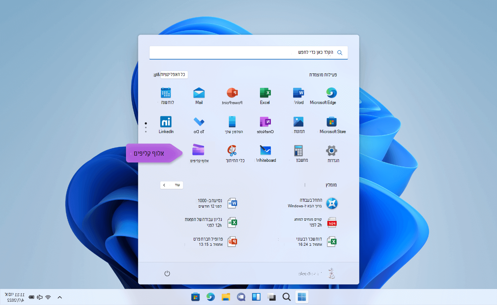The height and width of the screenshot is (305, 497).
Task: Start PowerPoint from the pinned apps
Action: pos(232,93)
